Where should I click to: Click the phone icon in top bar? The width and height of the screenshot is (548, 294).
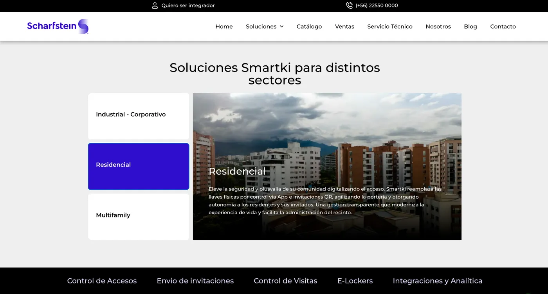[349, 5]
